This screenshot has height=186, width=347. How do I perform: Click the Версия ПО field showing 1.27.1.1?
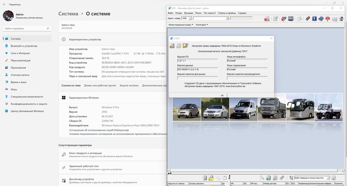197,61
